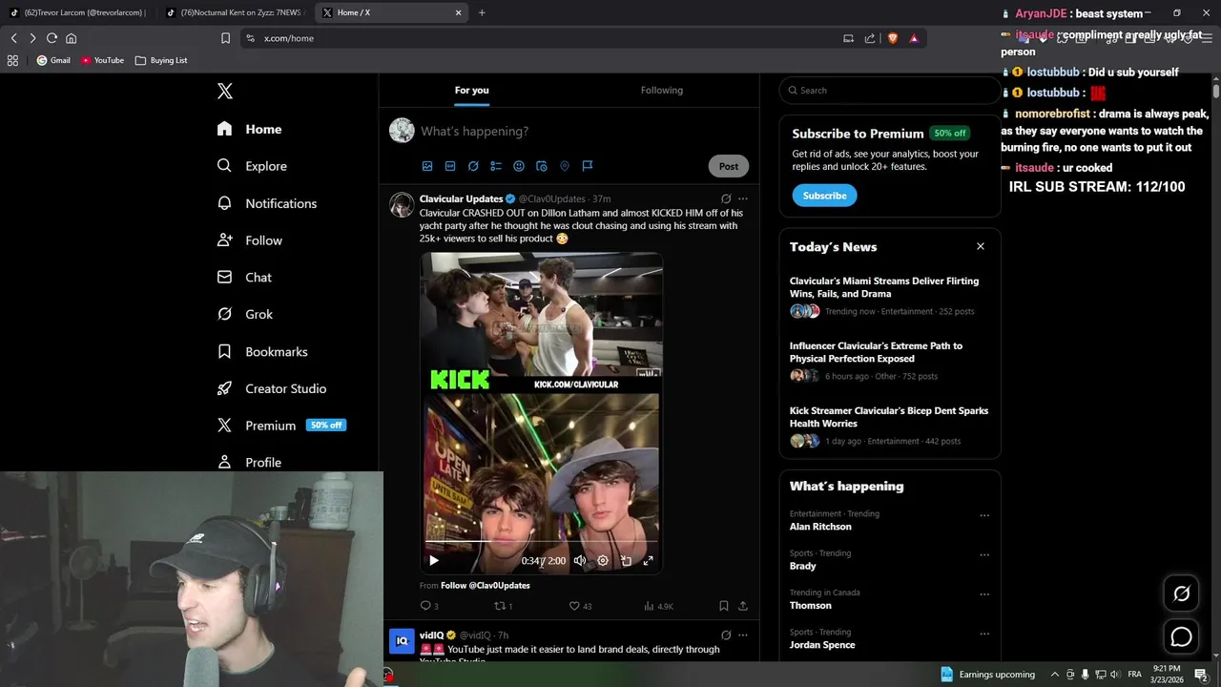Open options for Alan Ritchson trend
The image size is (1221, 687).
(x=984, y=515)
